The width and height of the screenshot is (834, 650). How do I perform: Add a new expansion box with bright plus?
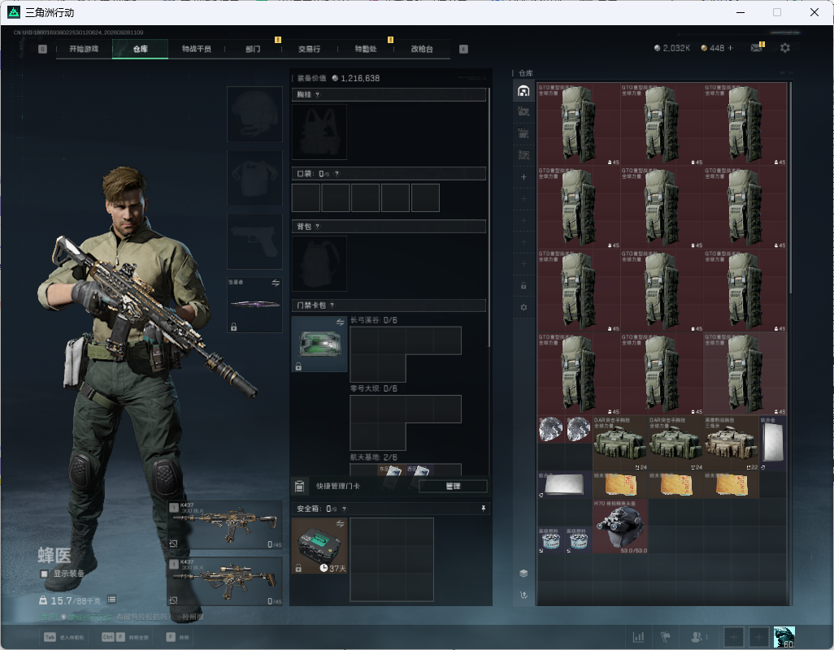tap(523, 176)
